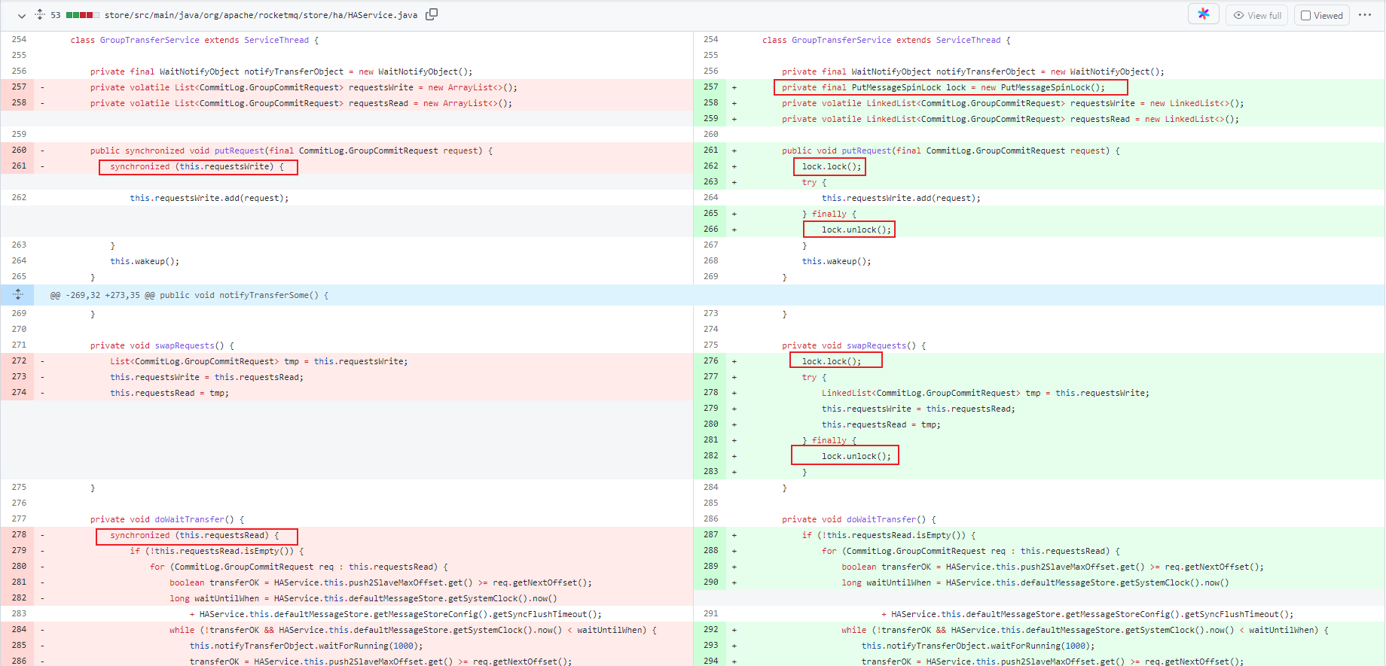Click removed ArrayList requestsRead declaration line 258
Viewport: 1386px width, 666px height.
[301, 103]
